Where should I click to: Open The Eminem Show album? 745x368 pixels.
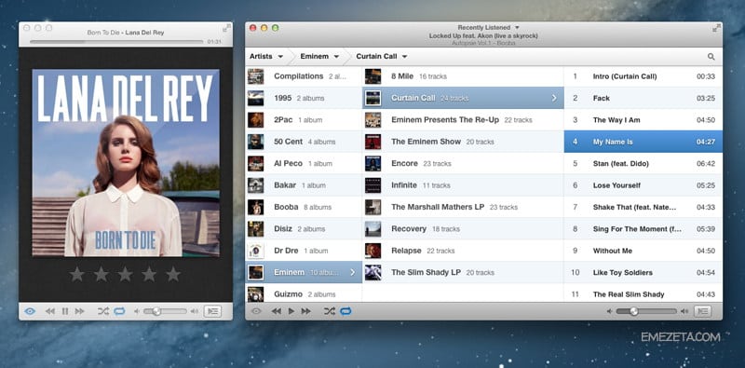click(x=463, y=142)
